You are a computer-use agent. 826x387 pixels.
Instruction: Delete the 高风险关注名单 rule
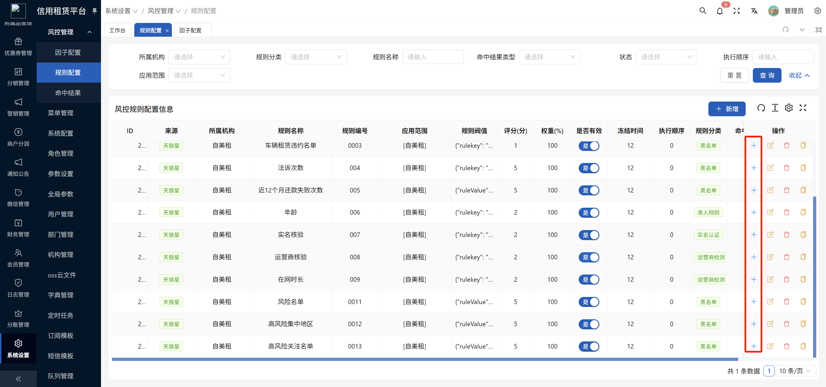click(787, 346)
